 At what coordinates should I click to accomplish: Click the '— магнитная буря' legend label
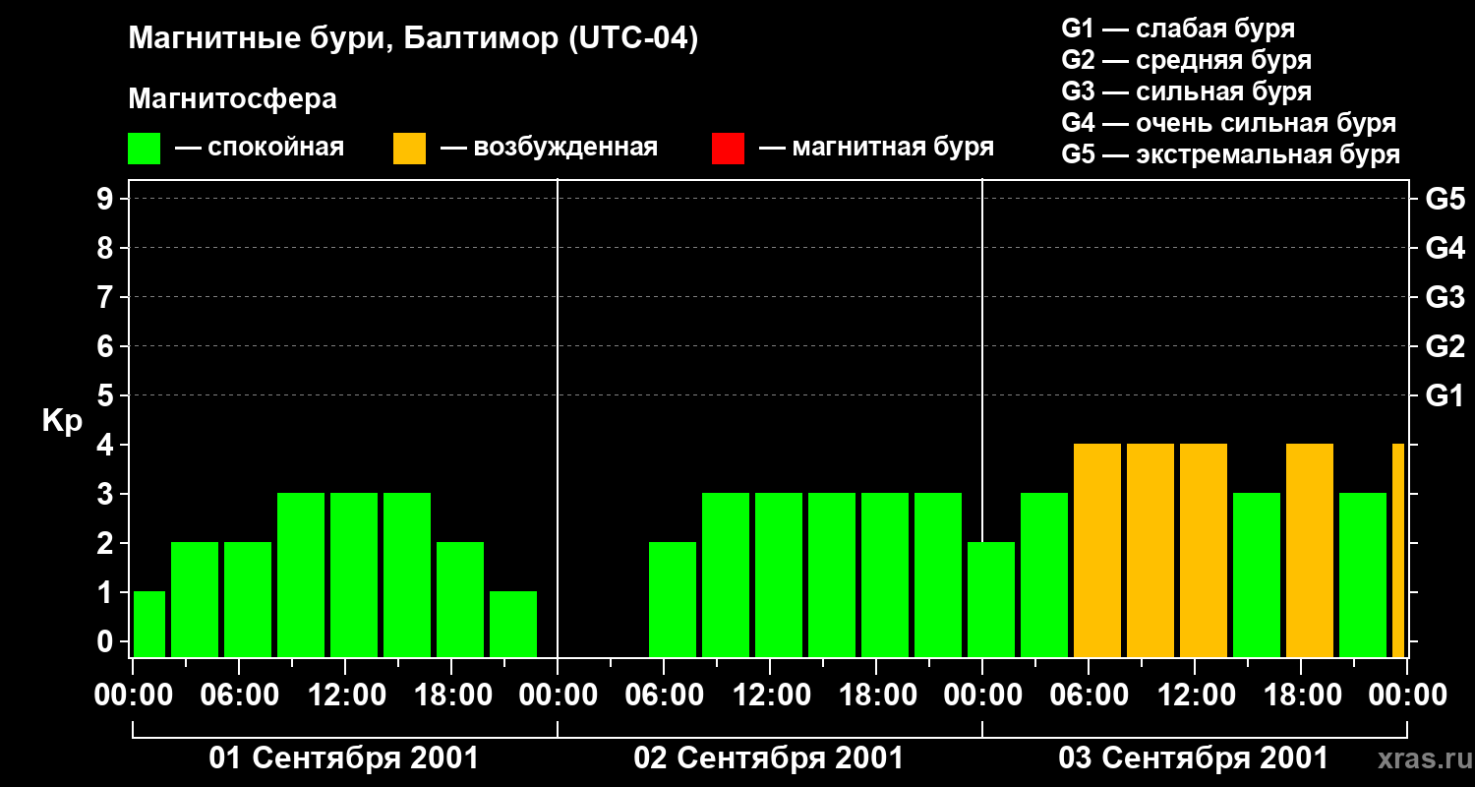coord(876,148)
